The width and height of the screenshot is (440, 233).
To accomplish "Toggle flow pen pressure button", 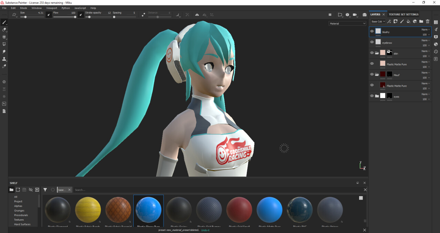I will [81, 14].
